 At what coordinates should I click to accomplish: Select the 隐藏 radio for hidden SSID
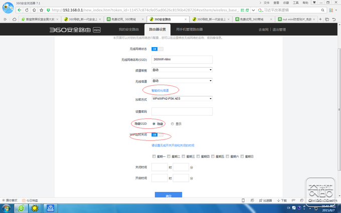(x=154, y=124)
